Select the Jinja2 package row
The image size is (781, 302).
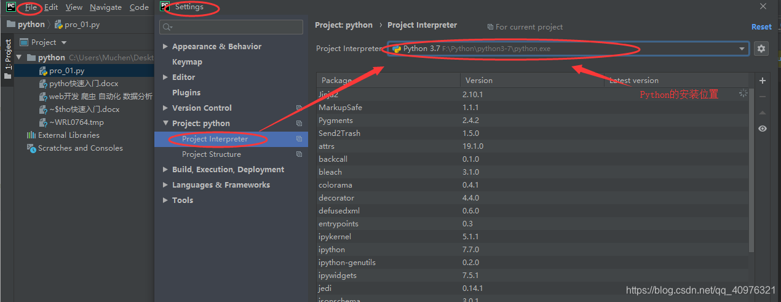coord(533,94)
